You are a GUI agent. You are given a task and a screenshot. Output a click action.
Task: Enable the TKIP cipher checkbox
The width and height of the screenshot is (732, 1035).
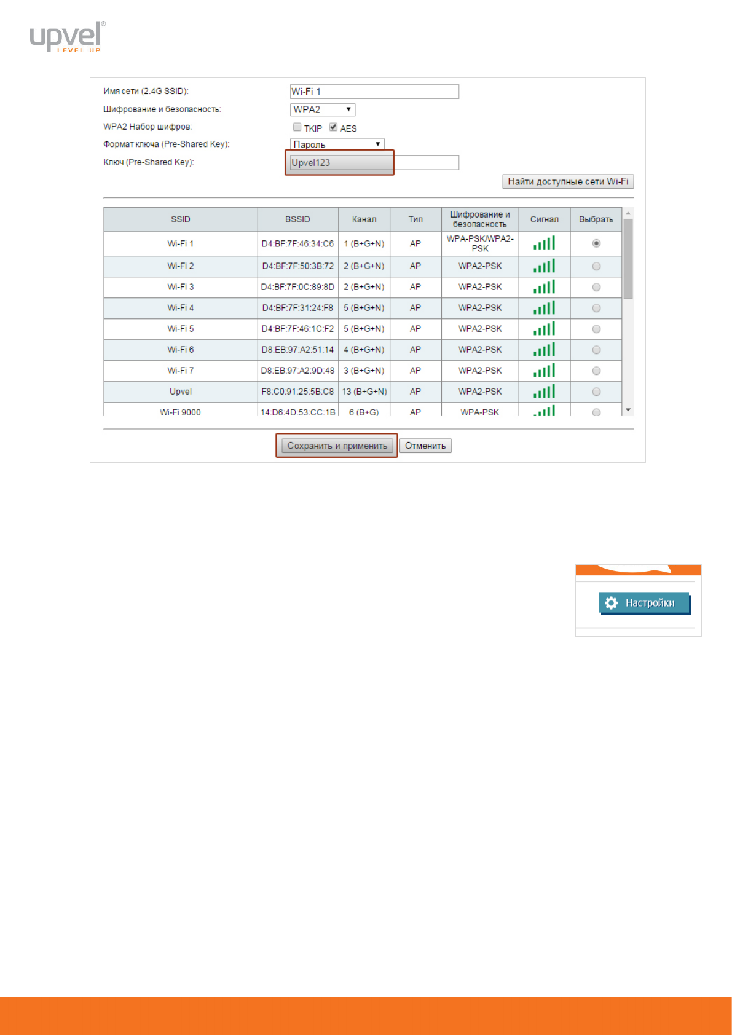[x=297, y=127]
